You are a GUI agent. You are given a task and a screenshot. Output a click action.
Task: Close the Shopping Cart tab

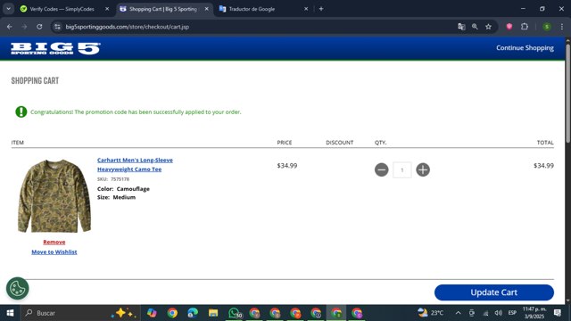tap(206, 9)
